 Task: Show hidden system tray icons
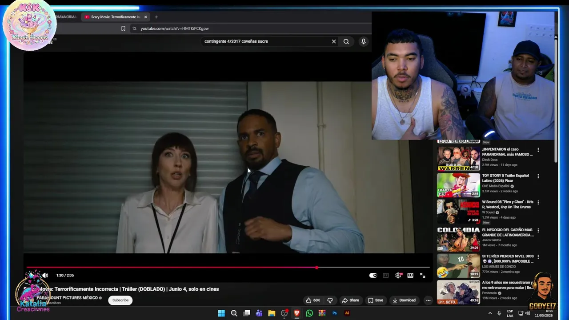click(490, 313)
